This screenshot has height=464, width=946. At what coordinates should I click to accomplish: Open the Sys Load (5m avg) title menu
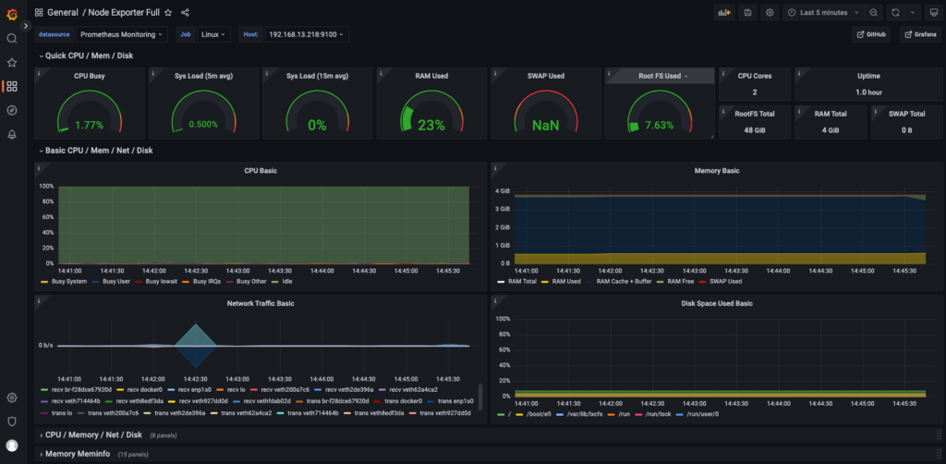click(203, 76)
